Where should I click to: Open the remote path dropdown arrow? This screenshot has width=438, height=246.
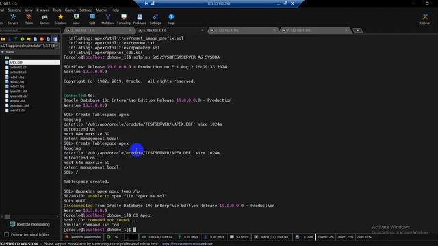pyautogui.click(x=57, y=46)
